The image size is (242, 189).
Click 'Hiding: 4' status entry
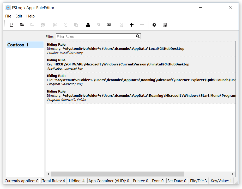point(77,181)
